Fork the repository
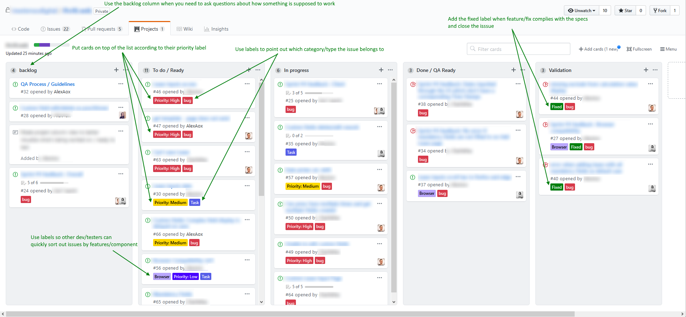 (660, 10)
